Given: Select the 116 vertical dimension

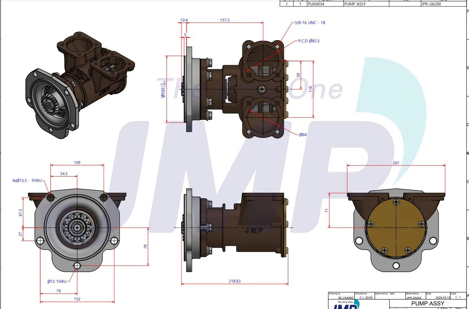Looking at the screenshot, I should coord(311,89).
